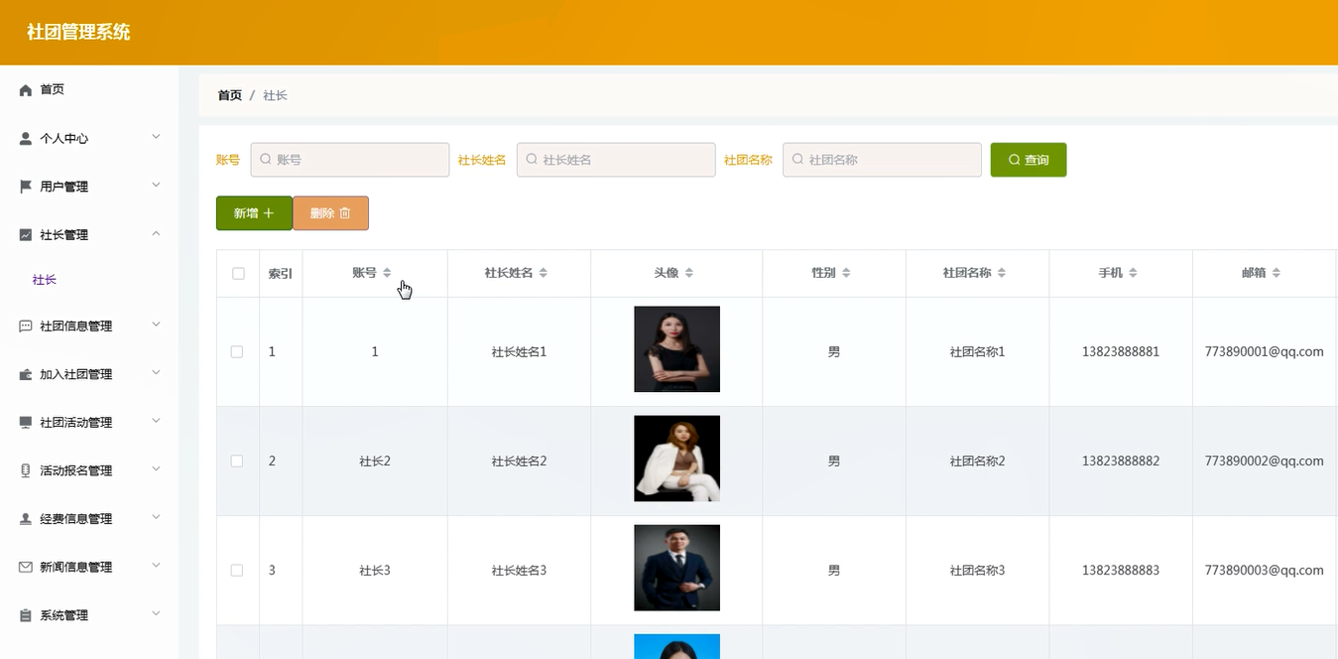
Task: Click the clipboard icon for 系统管理
Action: tap(26, 616)
